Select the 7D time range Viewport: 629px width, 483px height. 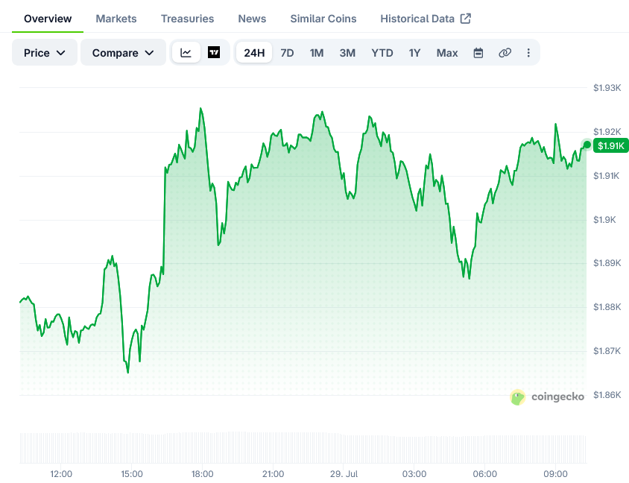pyautogui.click(x=287, y=53)
